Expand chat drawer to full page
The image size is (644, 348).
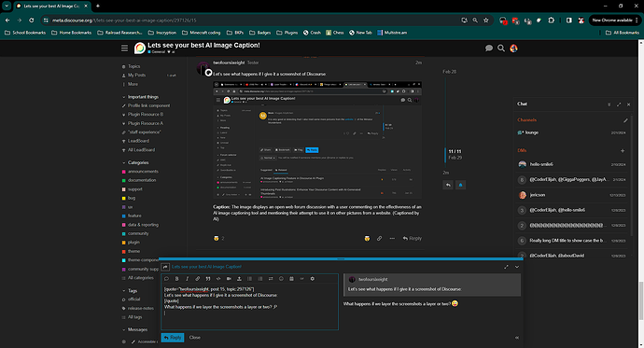coord(619,104)
